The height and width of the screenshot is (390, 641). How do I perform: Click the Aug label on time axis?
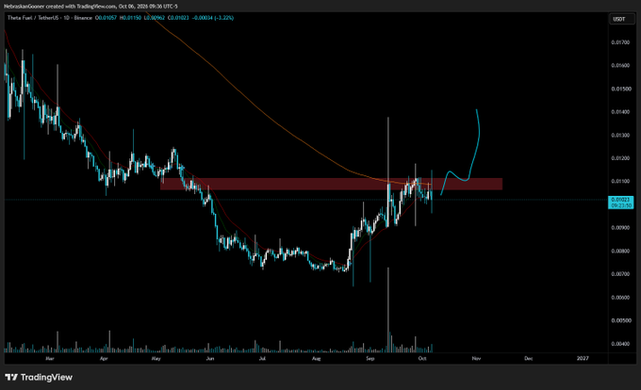coord(316,358)
